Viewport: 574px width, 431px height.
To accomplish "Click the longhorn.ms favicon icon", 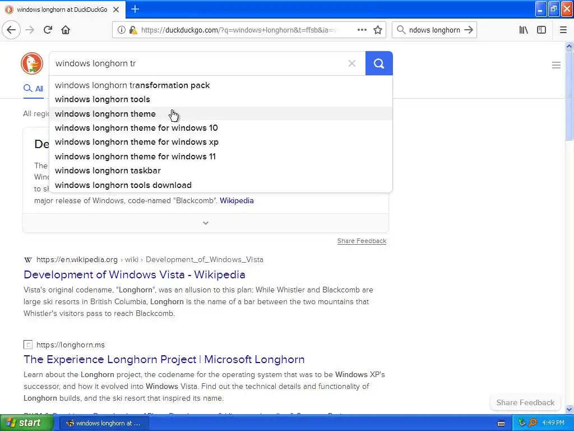I will [x=28, y=345].
